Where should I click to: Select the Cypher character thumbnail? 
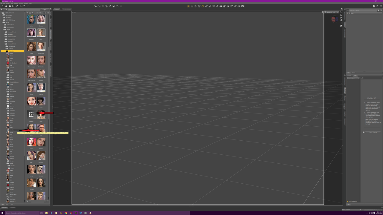[31, 19]
